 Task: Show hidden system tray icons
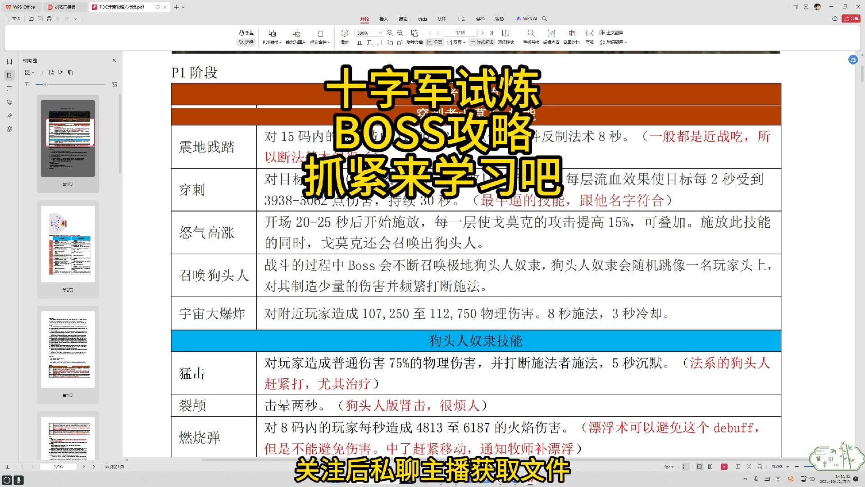pos(745,479)
